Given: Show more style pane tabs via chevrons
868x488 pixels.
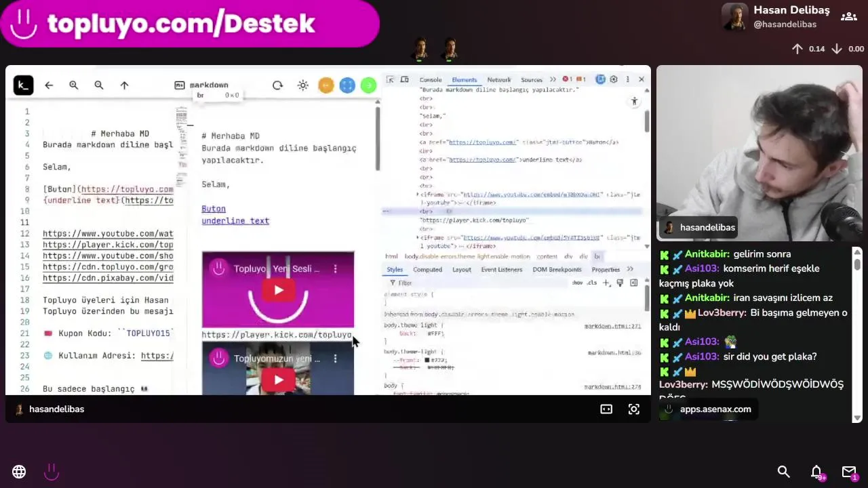Looking at the screenshot, I should tap(630, 270).
